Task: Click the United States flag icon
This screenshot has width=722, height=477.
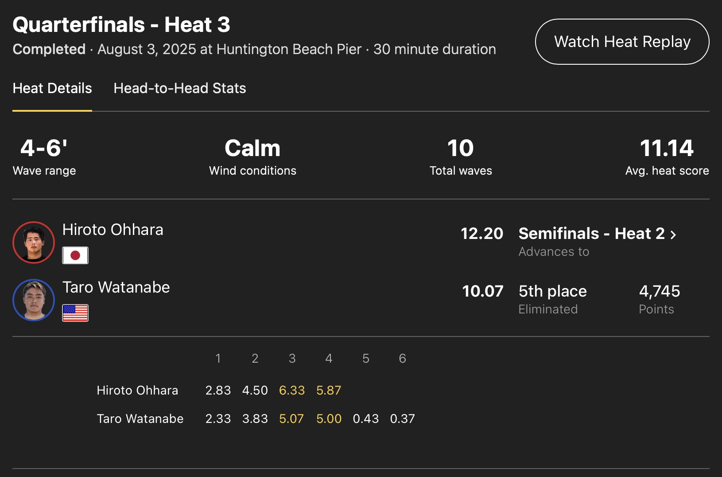Action: coord(75,313)
